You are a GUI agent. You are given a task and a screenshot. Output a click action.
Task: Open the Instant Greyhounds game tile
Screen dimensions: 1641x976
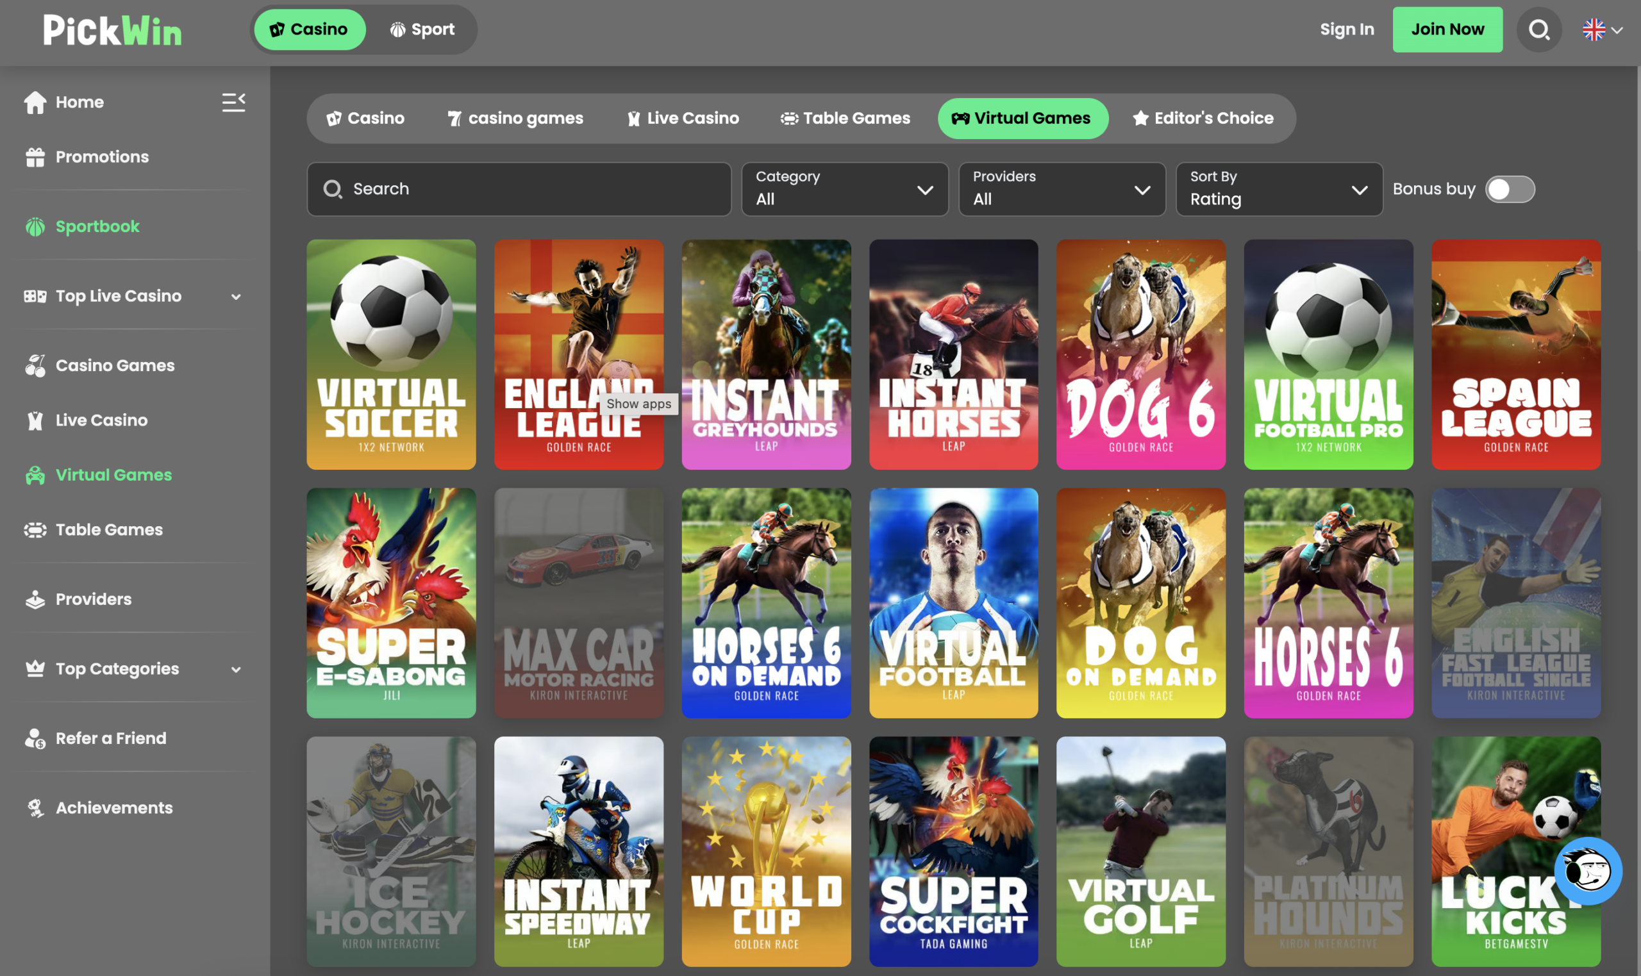pos(766,354)
